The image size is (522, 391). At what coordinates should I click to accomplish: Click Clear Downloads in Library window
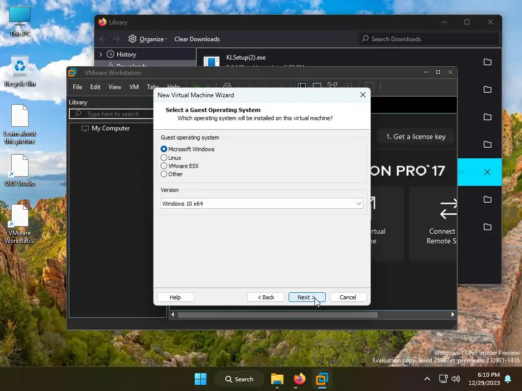click(x=197, y=39)
